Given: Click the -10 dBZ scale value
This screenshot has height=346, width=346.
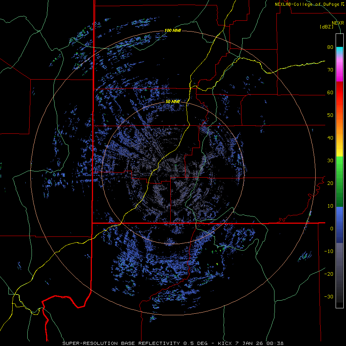Looking at the screenshot, I should [x=329, y=251].
